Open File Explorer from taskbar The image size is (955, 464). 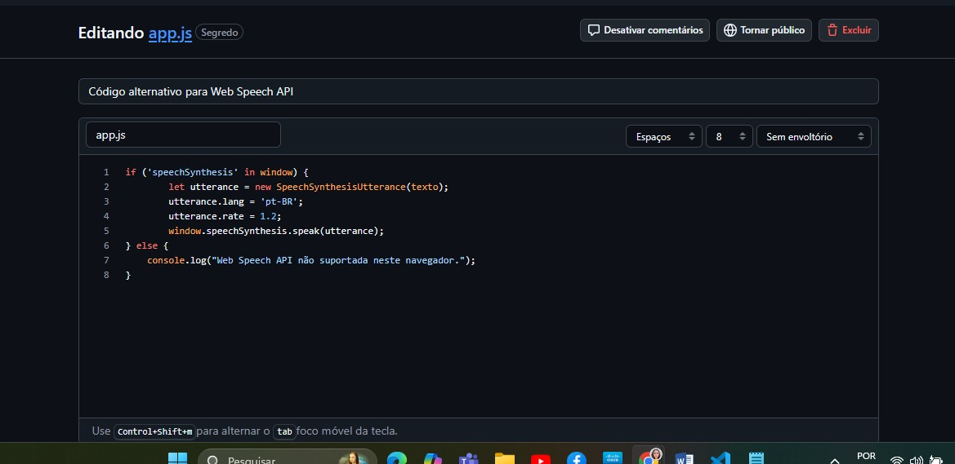point(504,458)
